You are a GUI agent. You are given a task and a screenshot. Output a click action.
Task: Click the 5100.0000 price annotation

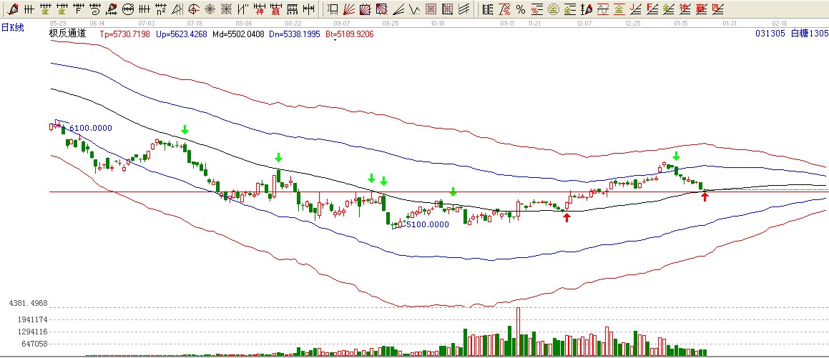[427, 224]
